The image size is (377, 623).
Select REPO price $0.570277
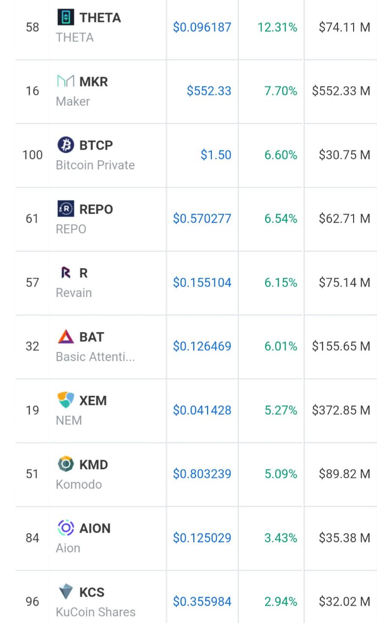pos(202,219)
